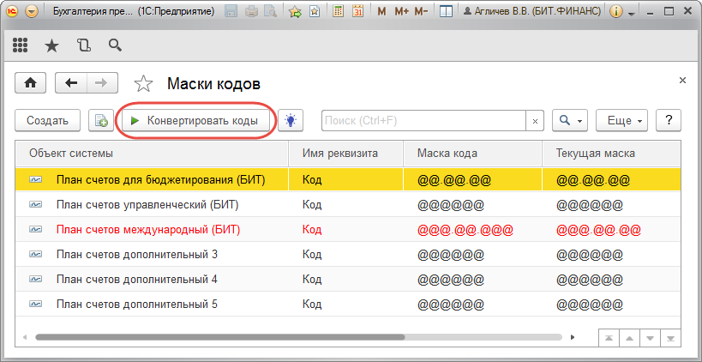The width and height of the screenshot is (702, 362).
Task: Click the light bulb icon button
Action: (x=292, y=121)
